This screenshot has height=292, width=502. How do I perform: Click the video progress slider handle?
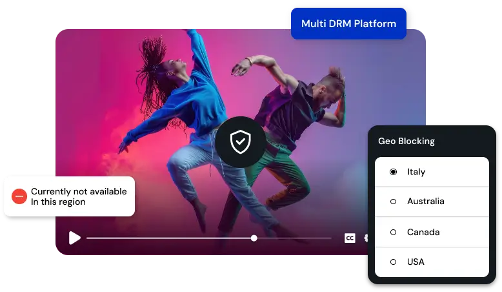click(x=254, y=238)
